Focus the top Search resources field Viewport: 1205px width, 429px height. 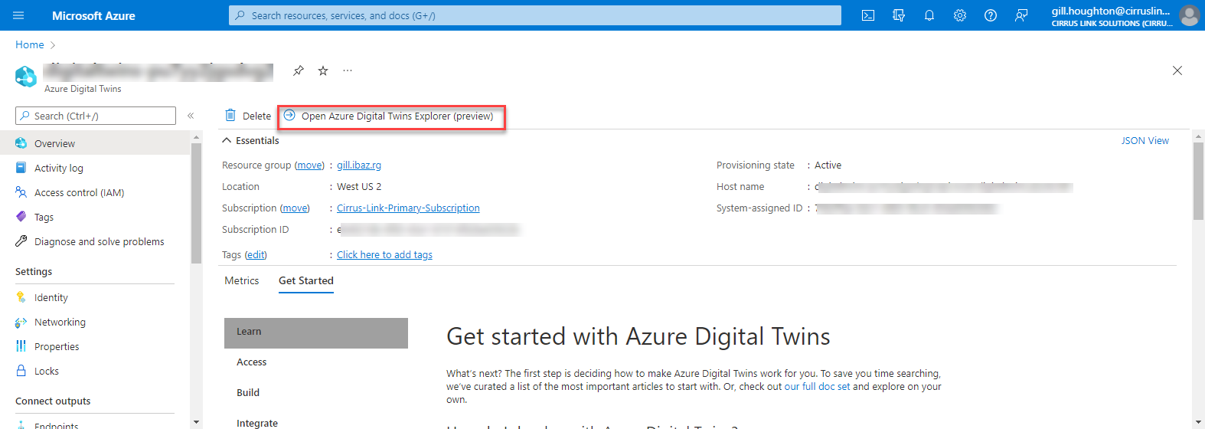pos(536,15)
